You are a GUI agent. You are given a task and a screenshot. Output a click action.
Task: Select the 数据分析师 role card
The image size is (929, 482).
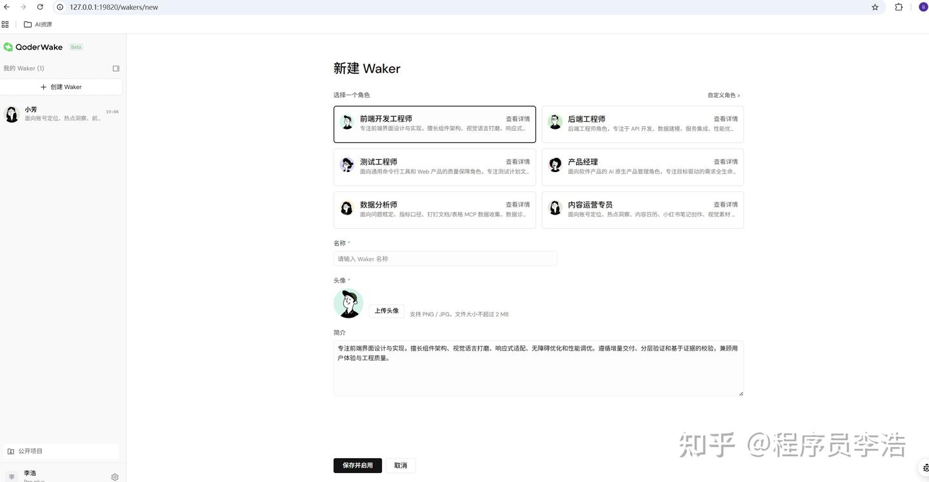point(435,209)
